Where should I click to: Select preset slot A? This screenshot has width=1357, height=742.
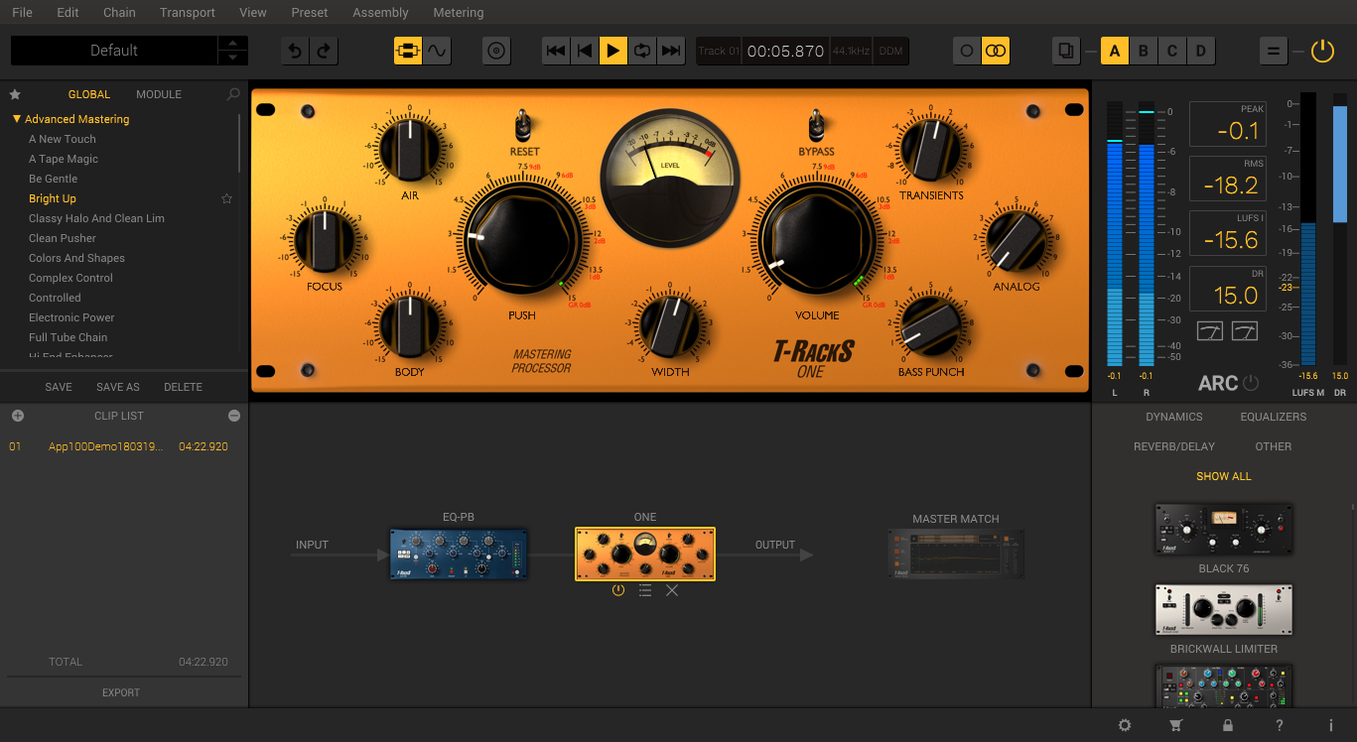pos(1115,51)
